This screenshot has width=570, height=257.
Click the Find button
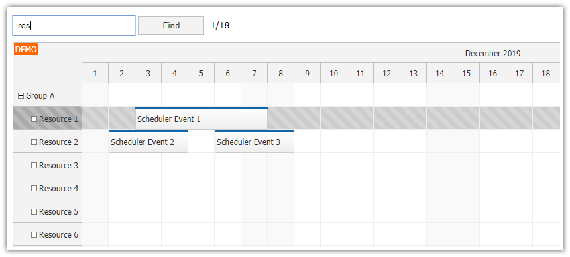click(x=171, y=25)
